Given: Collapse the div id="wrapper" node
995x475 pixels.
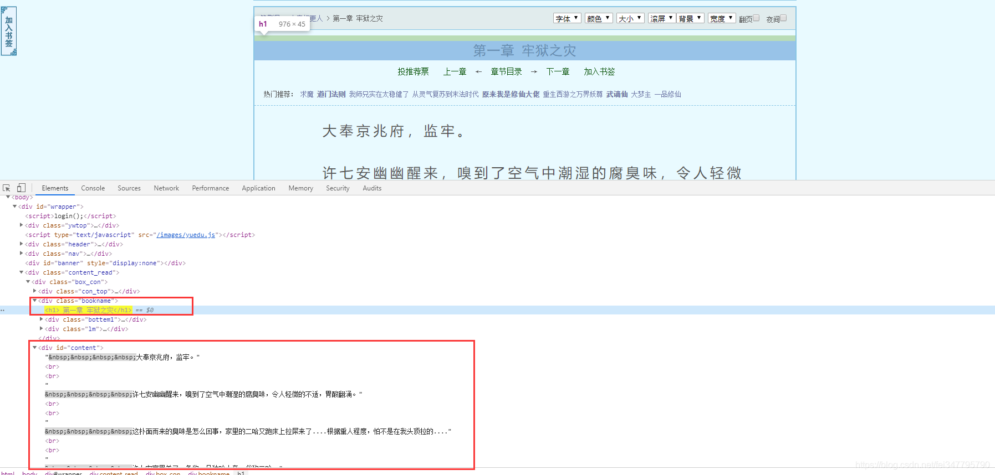Looking at the screenshot, I should tap(14, 206).
